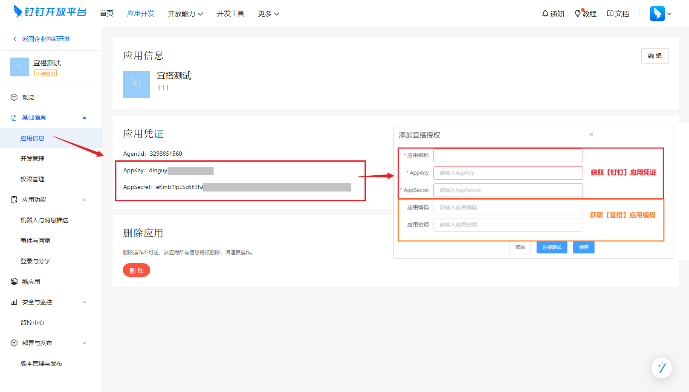
Task: Click the 概览 cube icon
Action: coord(14,97)
